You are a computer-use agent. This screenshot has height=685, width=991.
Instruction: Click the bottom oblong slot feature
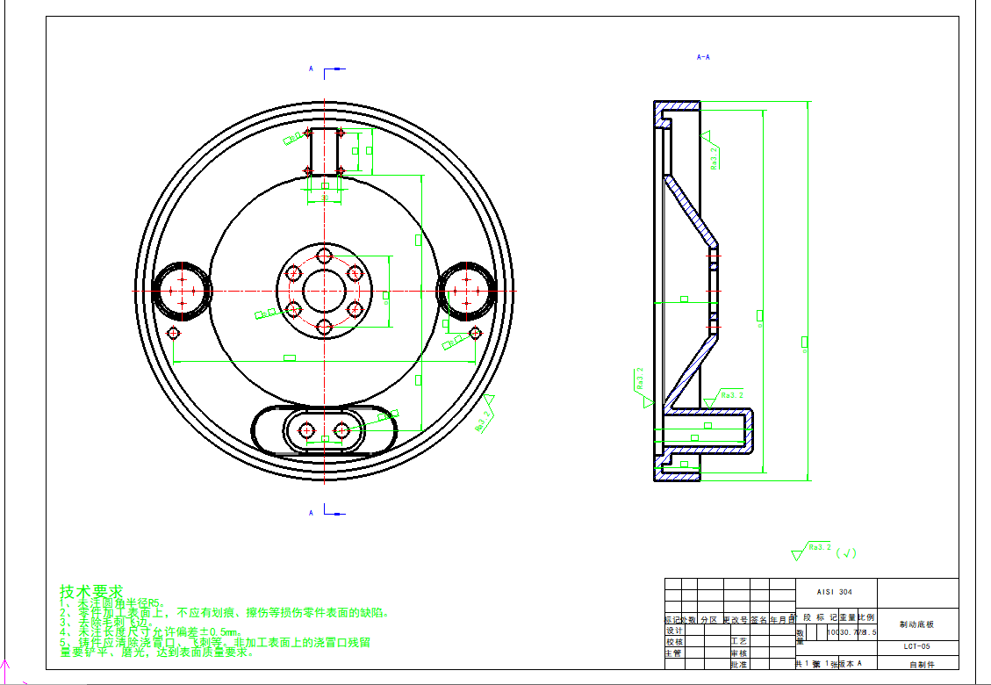click(324, 430)
